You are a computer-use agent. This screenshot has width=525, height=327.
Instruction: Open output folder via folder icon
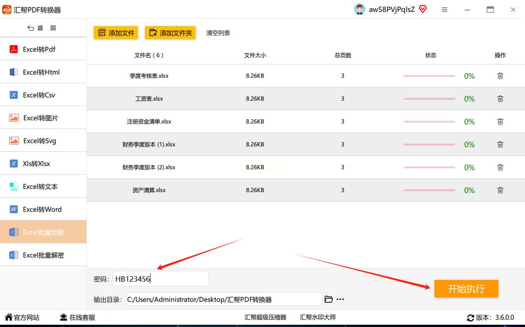pos(329,299)
